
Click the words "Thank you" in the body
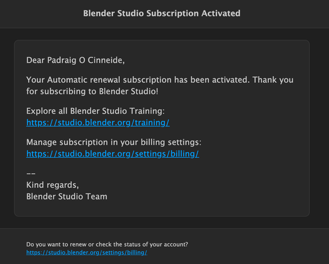[x=273, y=80]
